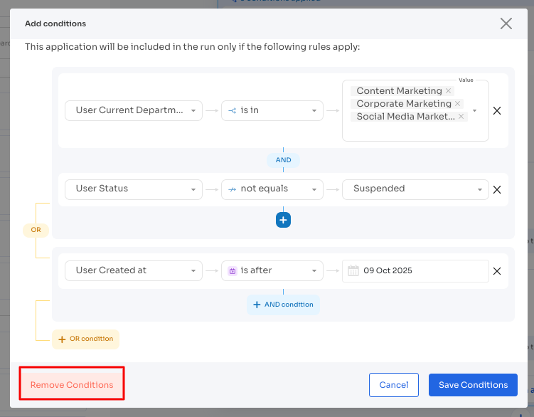This screenshot has height=417, width=534.
Task: Open the 'is after' operator dropdown
Action: 272,270
